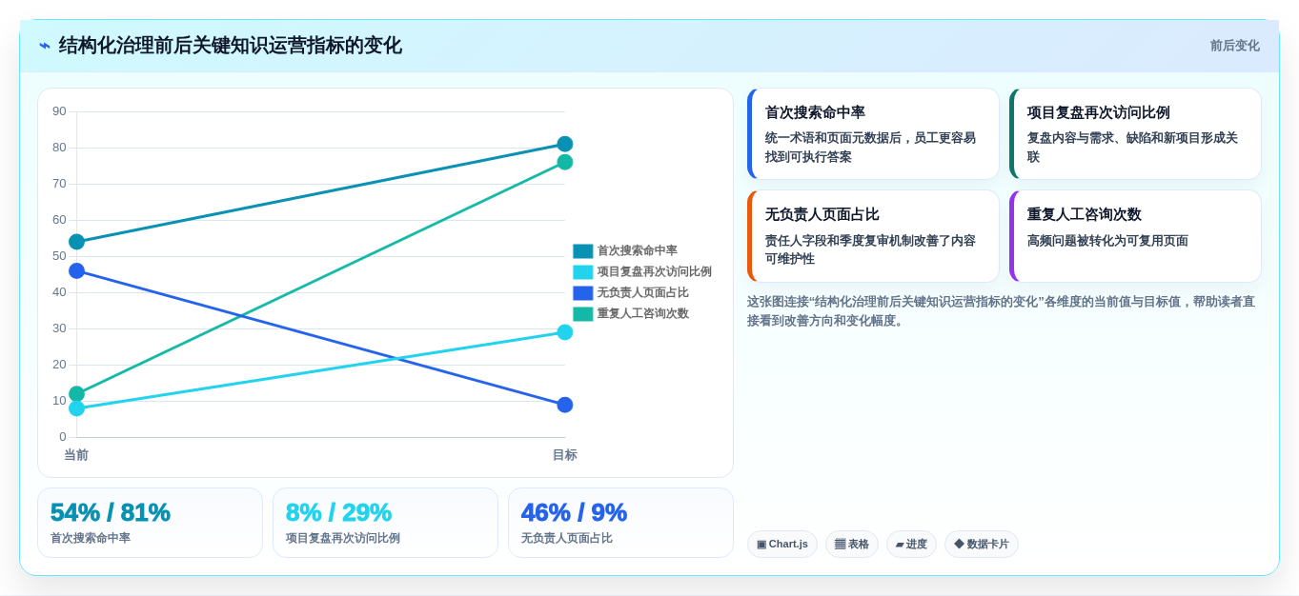Click the 前后变化 label in the header

1234,46
